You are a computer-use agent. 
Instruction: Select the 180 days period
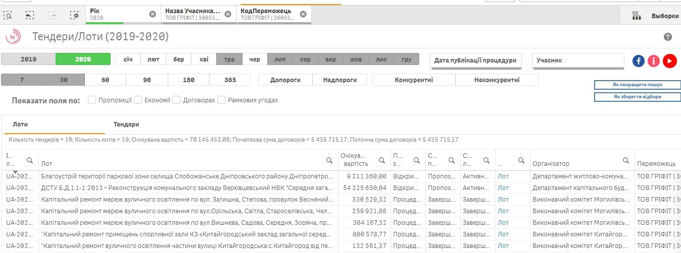tap(188, 80)
